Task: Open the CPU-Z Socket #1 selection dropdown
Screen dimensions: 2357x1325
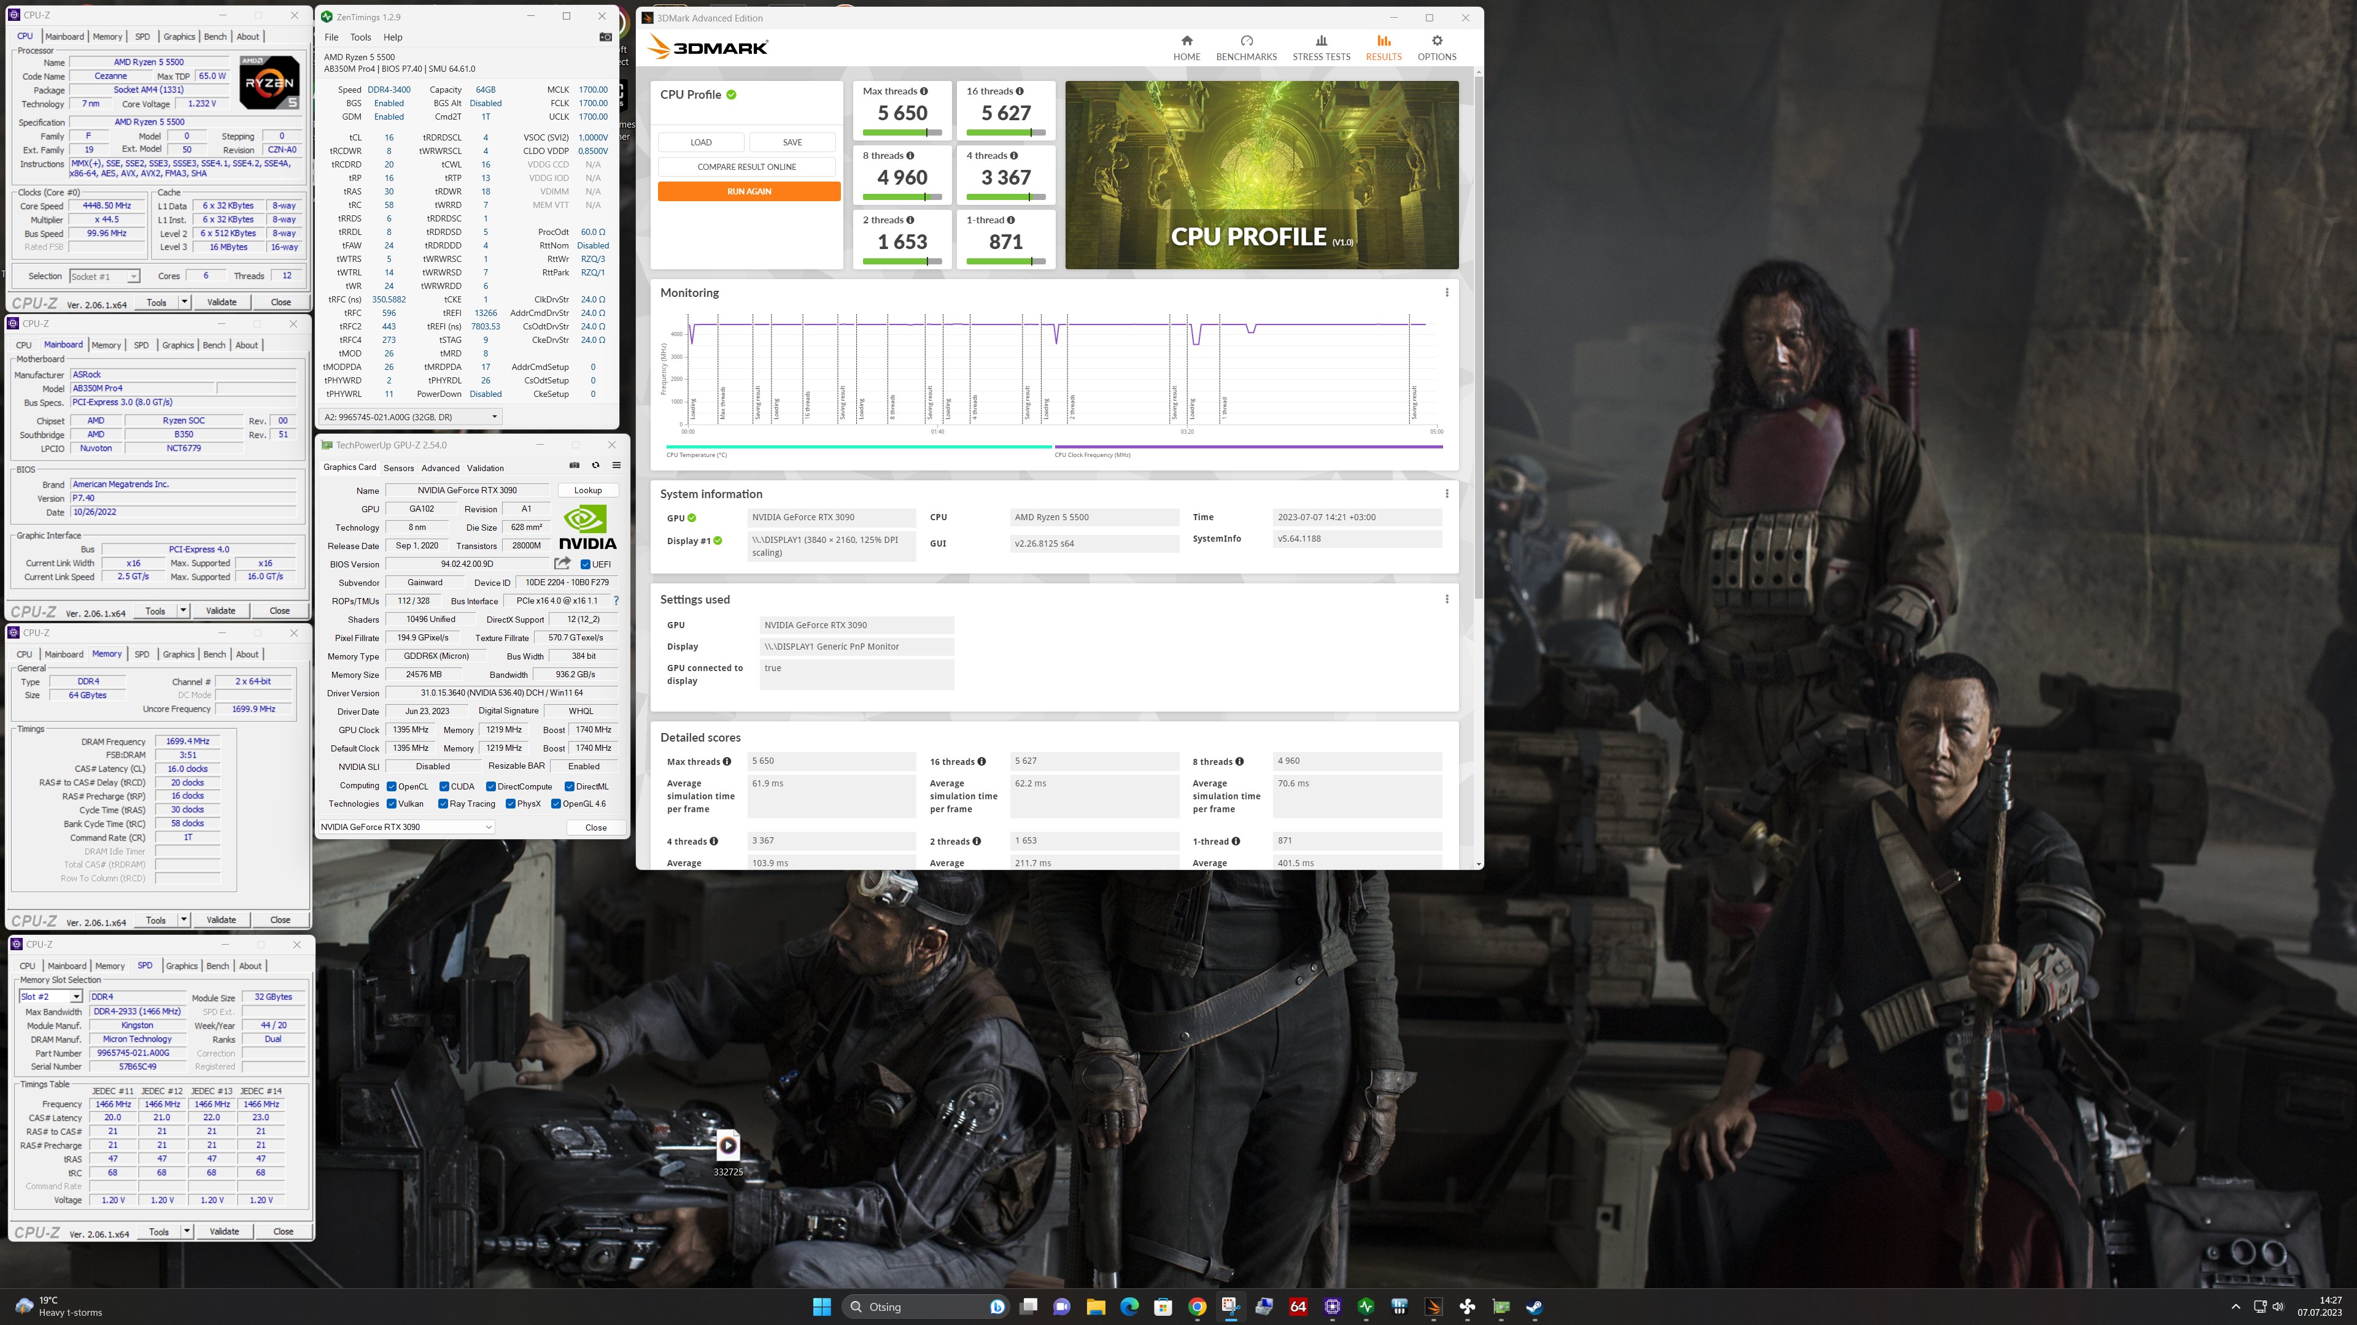Action: click(104, 276)
